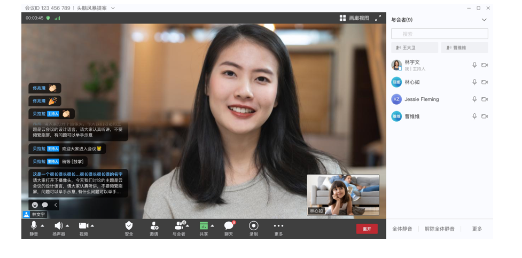Toggle camera for 林心如 in list
This screenshot has height=258, width=522.
pyautogui.click(x=485, y=82)
